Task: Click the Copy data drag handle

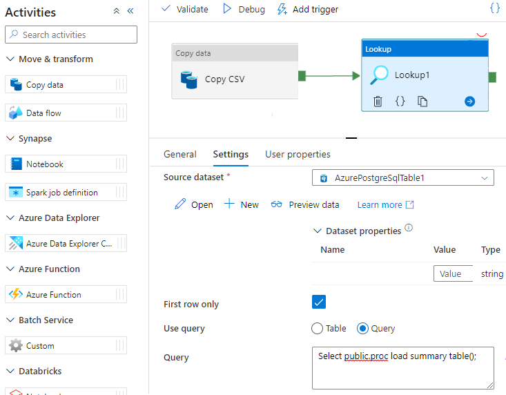Action: [x=119, y=84]
